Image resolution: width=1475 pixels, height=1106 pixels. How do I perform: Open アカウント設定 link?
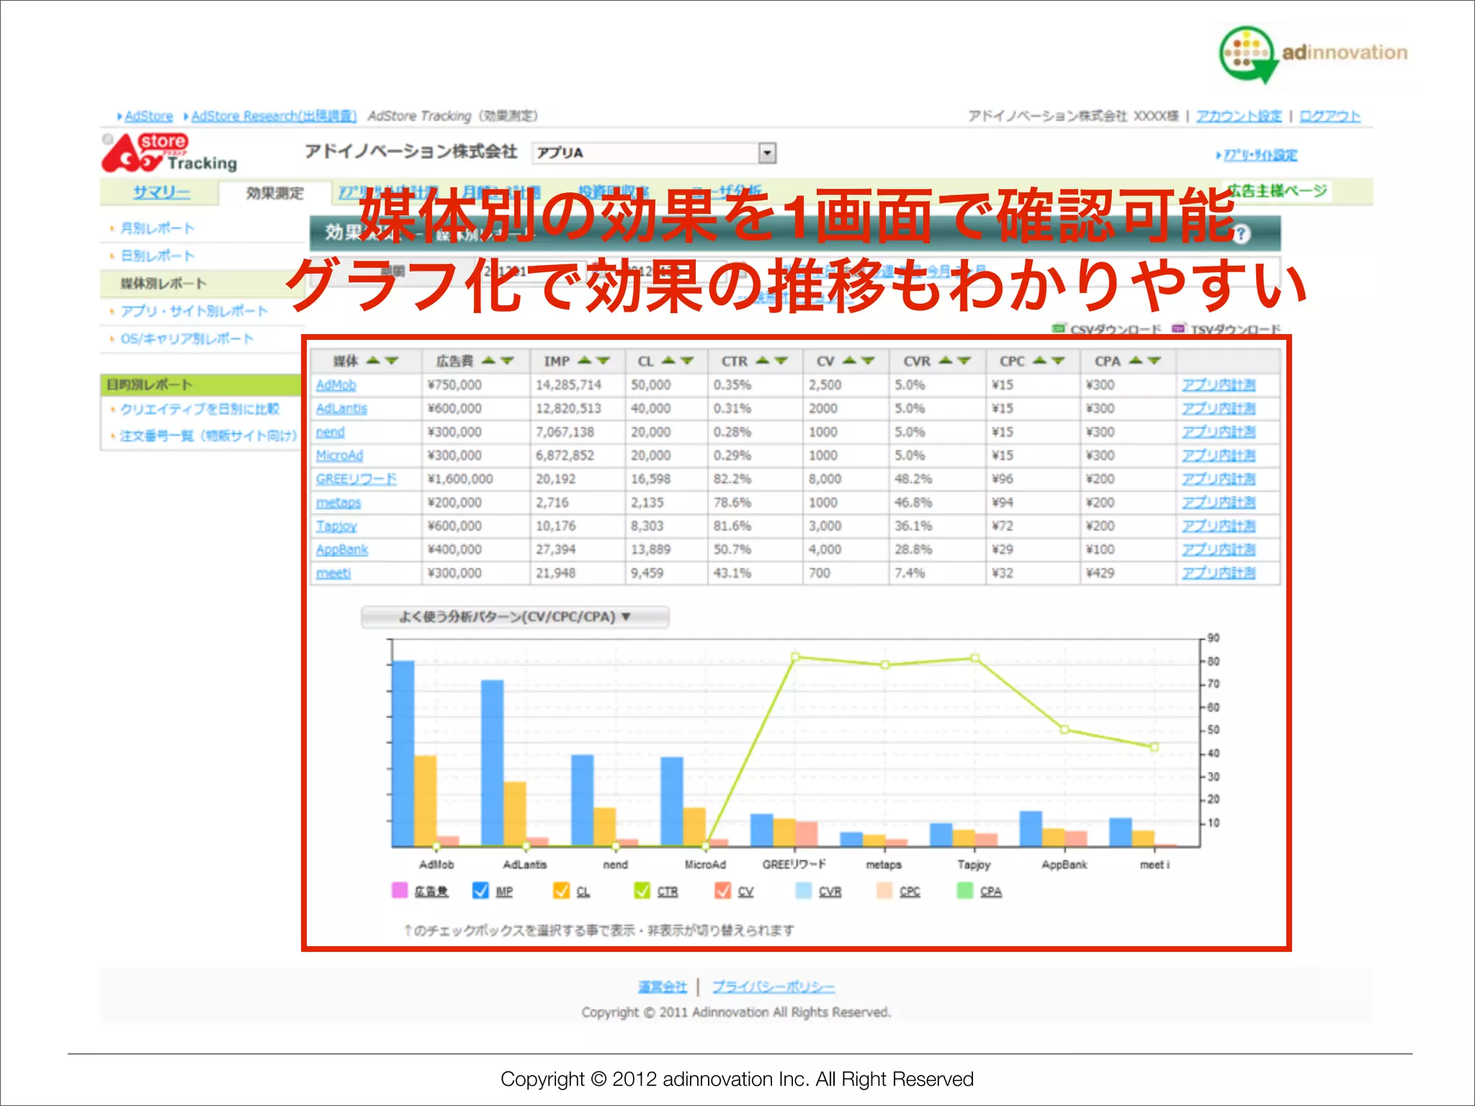[x=1239, y=116]
